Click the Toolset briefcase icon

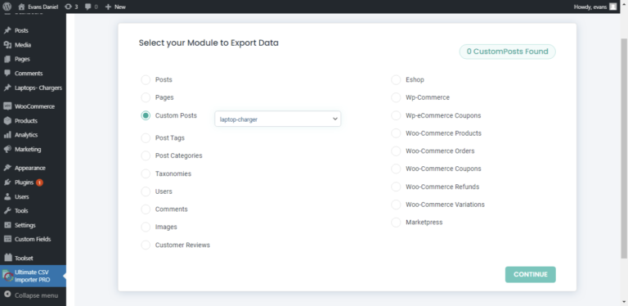(x=7, y=258)
